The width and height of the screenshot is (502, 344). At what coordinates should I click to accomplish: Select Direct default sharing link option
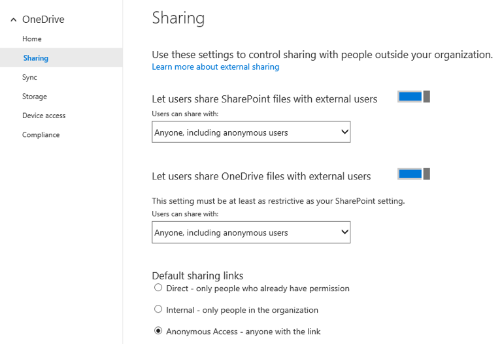[158, 288]
